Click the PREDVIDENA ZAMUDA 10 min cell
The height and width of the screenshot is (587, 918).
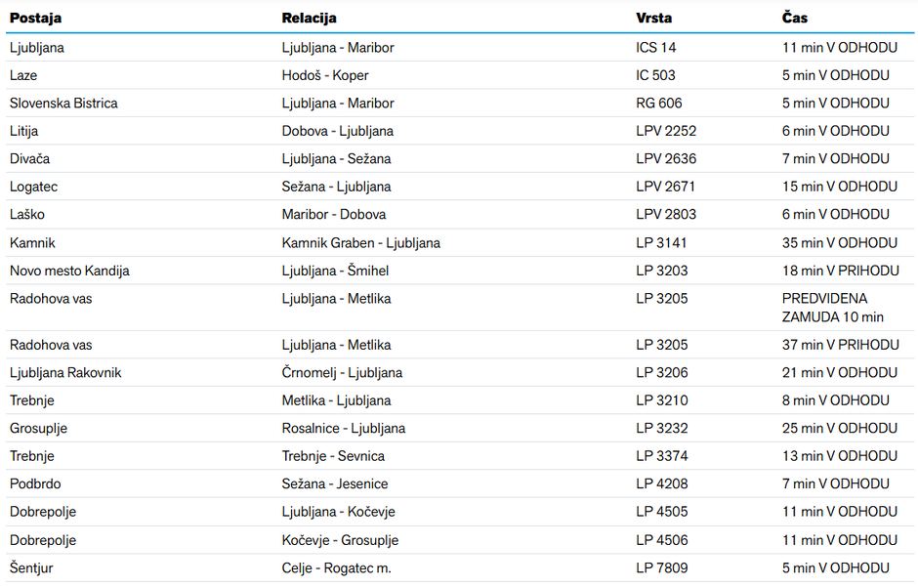(x=832, y=308)
